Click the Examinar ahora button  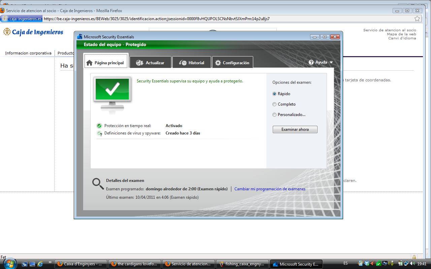(x=295, y=129)
